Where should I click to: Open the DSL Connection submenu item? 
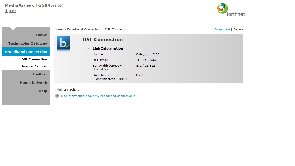tap(34, 59)
